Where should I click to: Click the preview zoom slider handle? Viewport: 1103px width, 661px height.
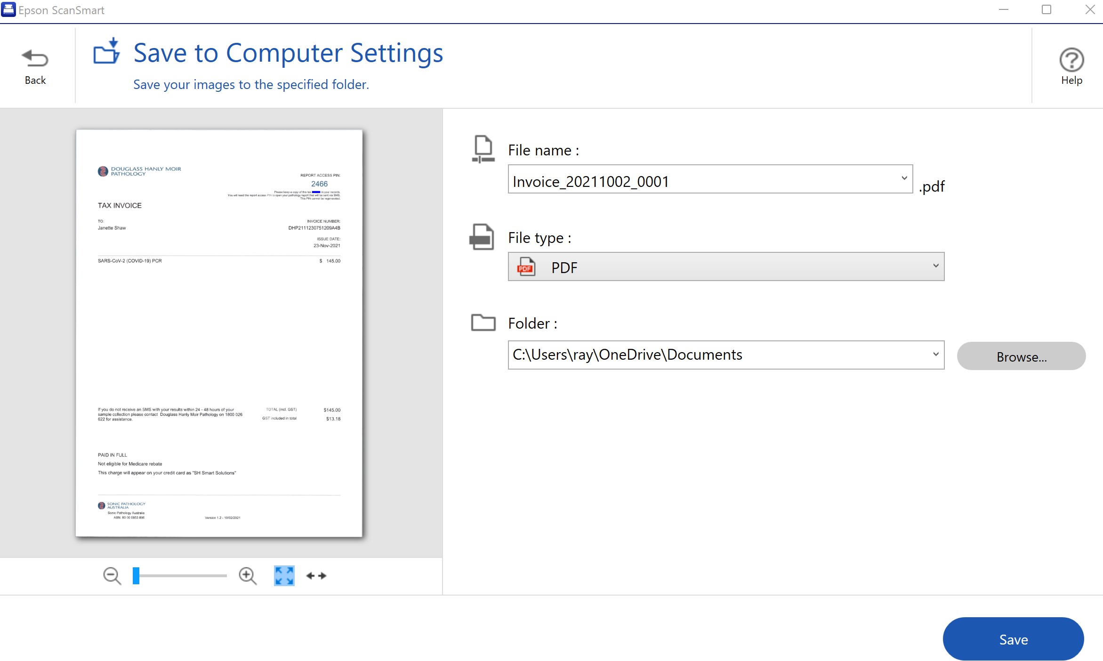tap(136, 575)
